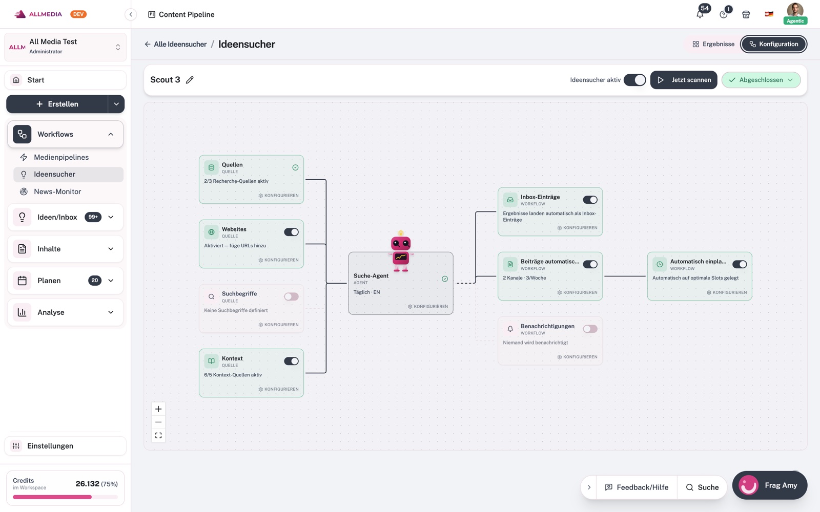The height and width of the screenshot is (512, 820).
Task: Enable the Suchbegriffe toggle
Action: (x=291, y=296)
